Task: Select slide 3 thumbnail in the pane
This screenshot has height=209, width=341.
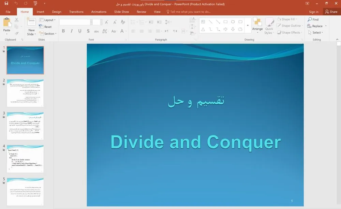Action: [x=25, y=125]
